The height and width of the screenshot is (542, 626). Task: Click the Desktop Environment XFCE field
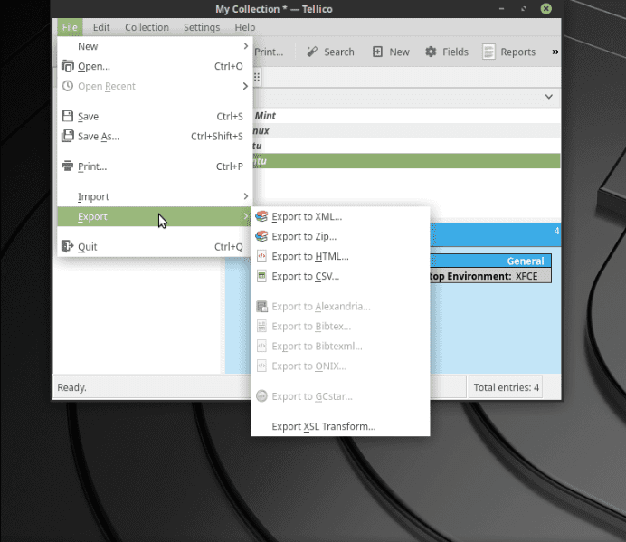point(490,276)
